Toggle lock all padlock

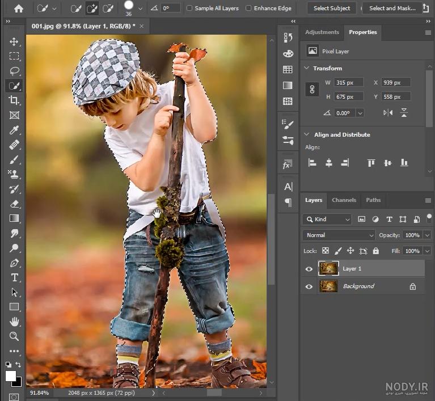[376, 251]
